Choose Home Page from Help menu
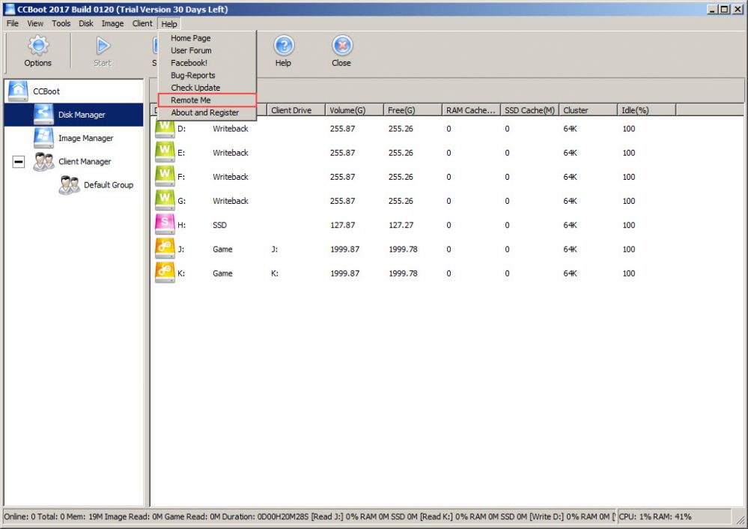The image size is (748, 529). coord(207,37)
